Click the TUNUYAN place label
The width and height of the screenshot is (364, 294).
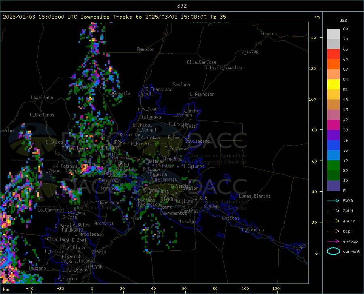pyautogui.click(x=94, y=267)
